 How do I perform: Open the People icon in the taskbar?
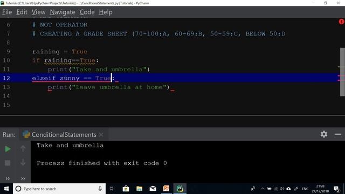point(253,189)
